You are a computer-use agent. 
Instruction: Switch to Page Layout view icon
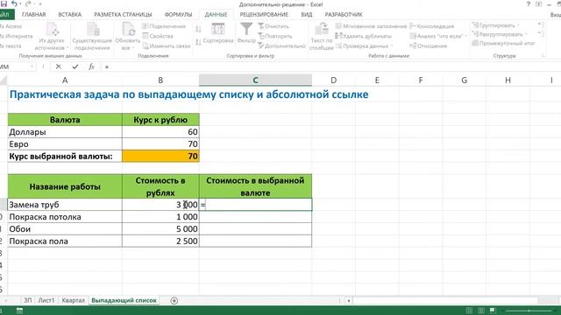481,311
